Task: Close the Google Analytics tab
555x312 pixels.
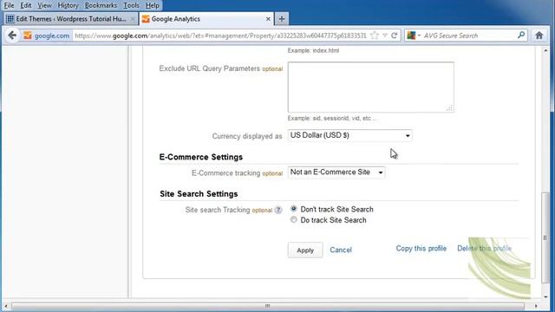Action: [268, 19]
